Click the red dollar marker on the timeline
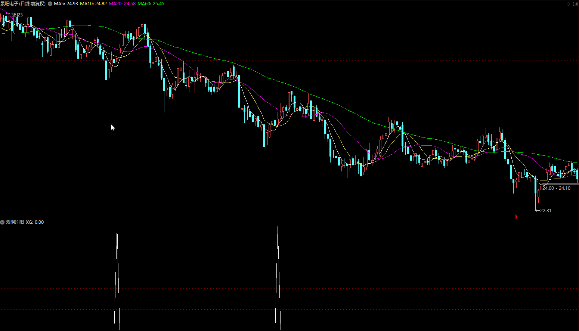The image size is (579, 331). pyautogui.click(x=516, y=217)
